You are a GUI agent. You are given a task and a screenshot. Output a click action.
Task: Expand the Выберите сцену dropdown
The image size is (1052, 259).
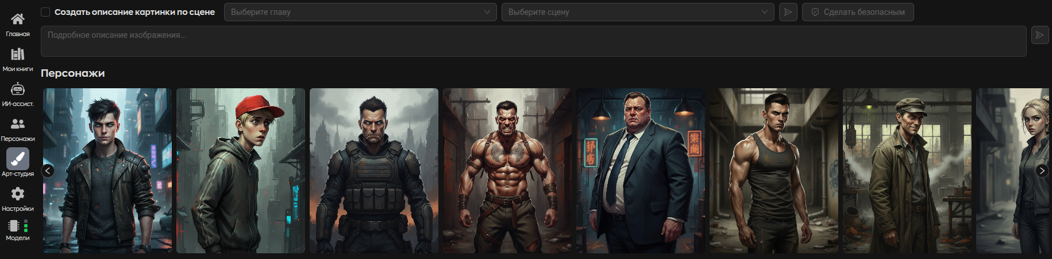point(637,12)
